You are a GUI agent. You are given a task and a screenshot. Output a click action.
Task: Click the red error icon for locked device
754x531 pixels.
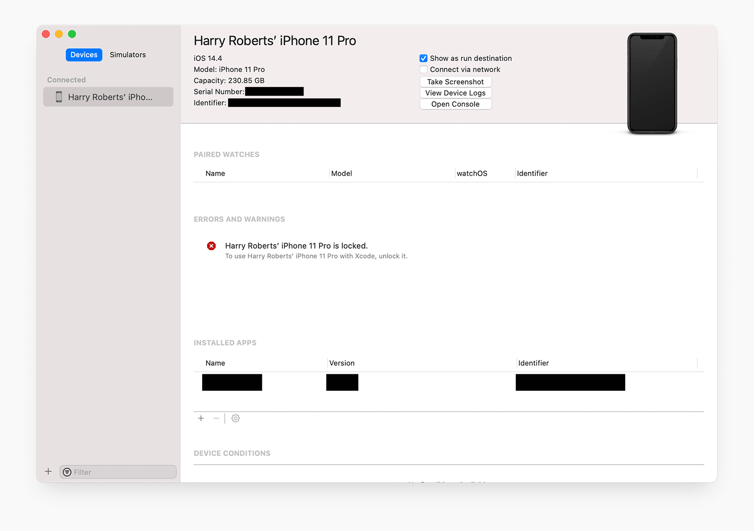(x=212, y=246)
